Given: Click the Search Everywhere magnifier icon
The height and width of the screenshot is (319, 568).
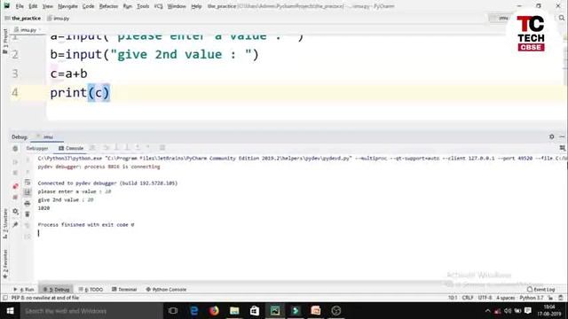Looking at the screenshot, I should coord(562,18).
